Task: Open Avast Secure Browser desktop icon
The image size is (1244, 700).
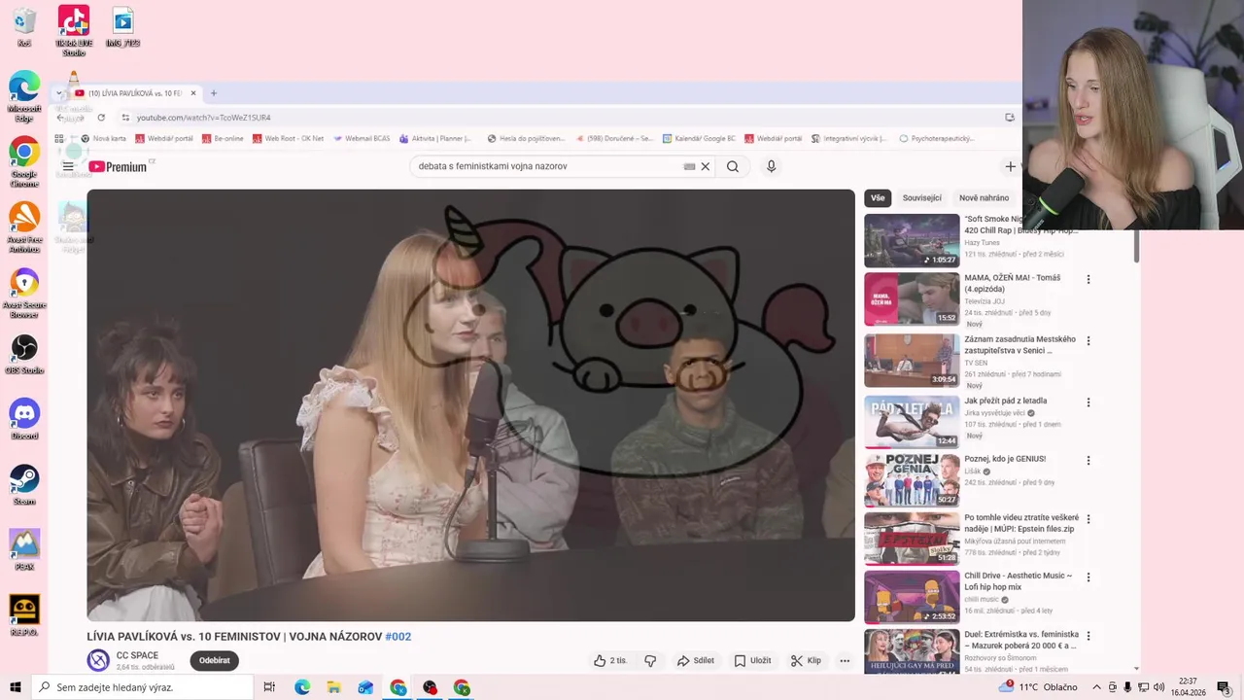Action: 24,294
